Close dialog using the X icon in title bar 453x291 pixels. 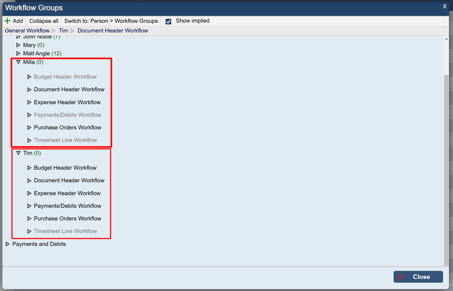(445, 6)
